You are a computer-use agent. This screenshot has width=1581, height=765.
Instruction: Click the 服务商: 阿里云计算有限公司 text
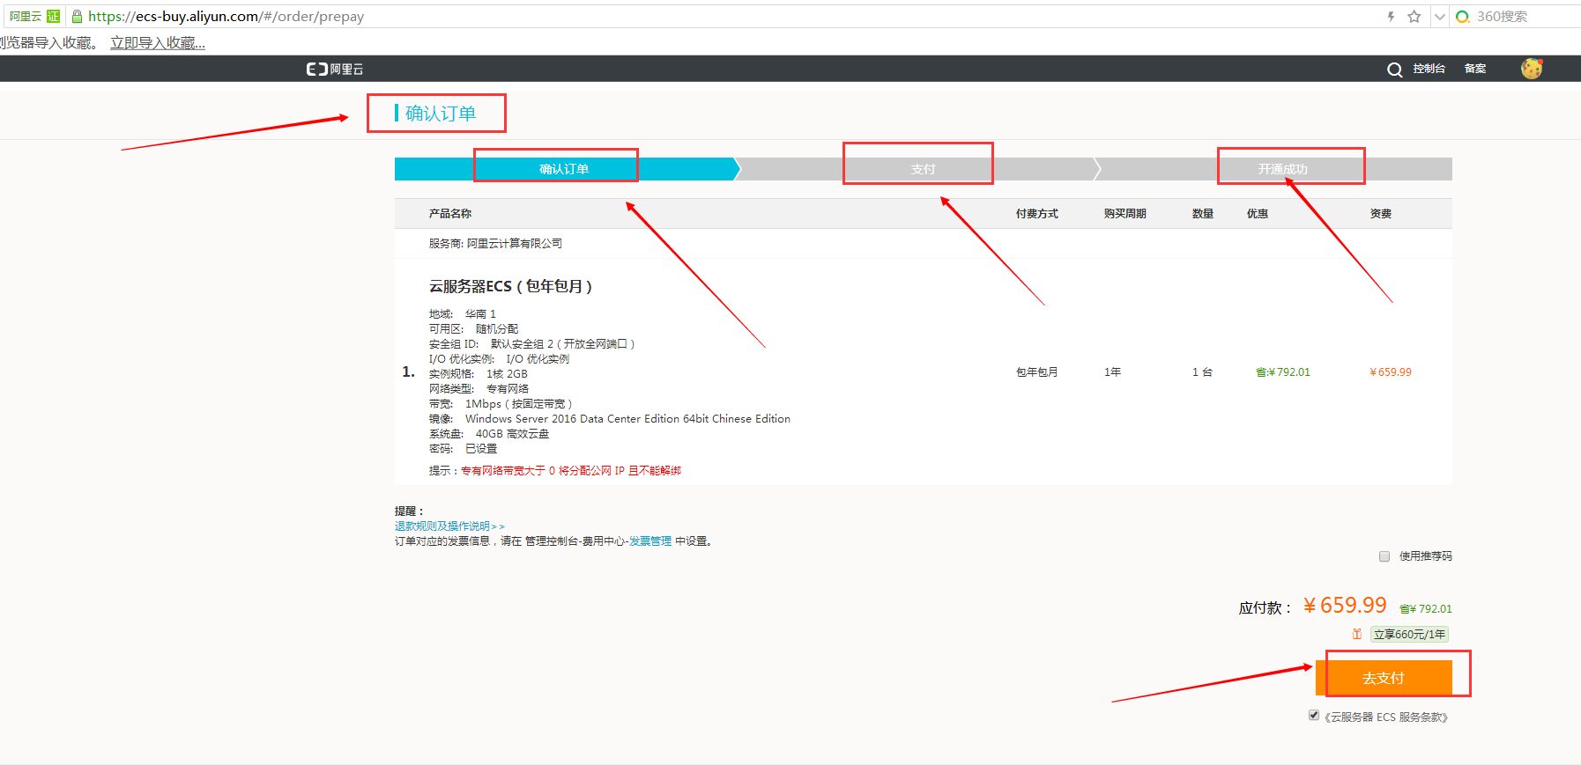point(495,244)
